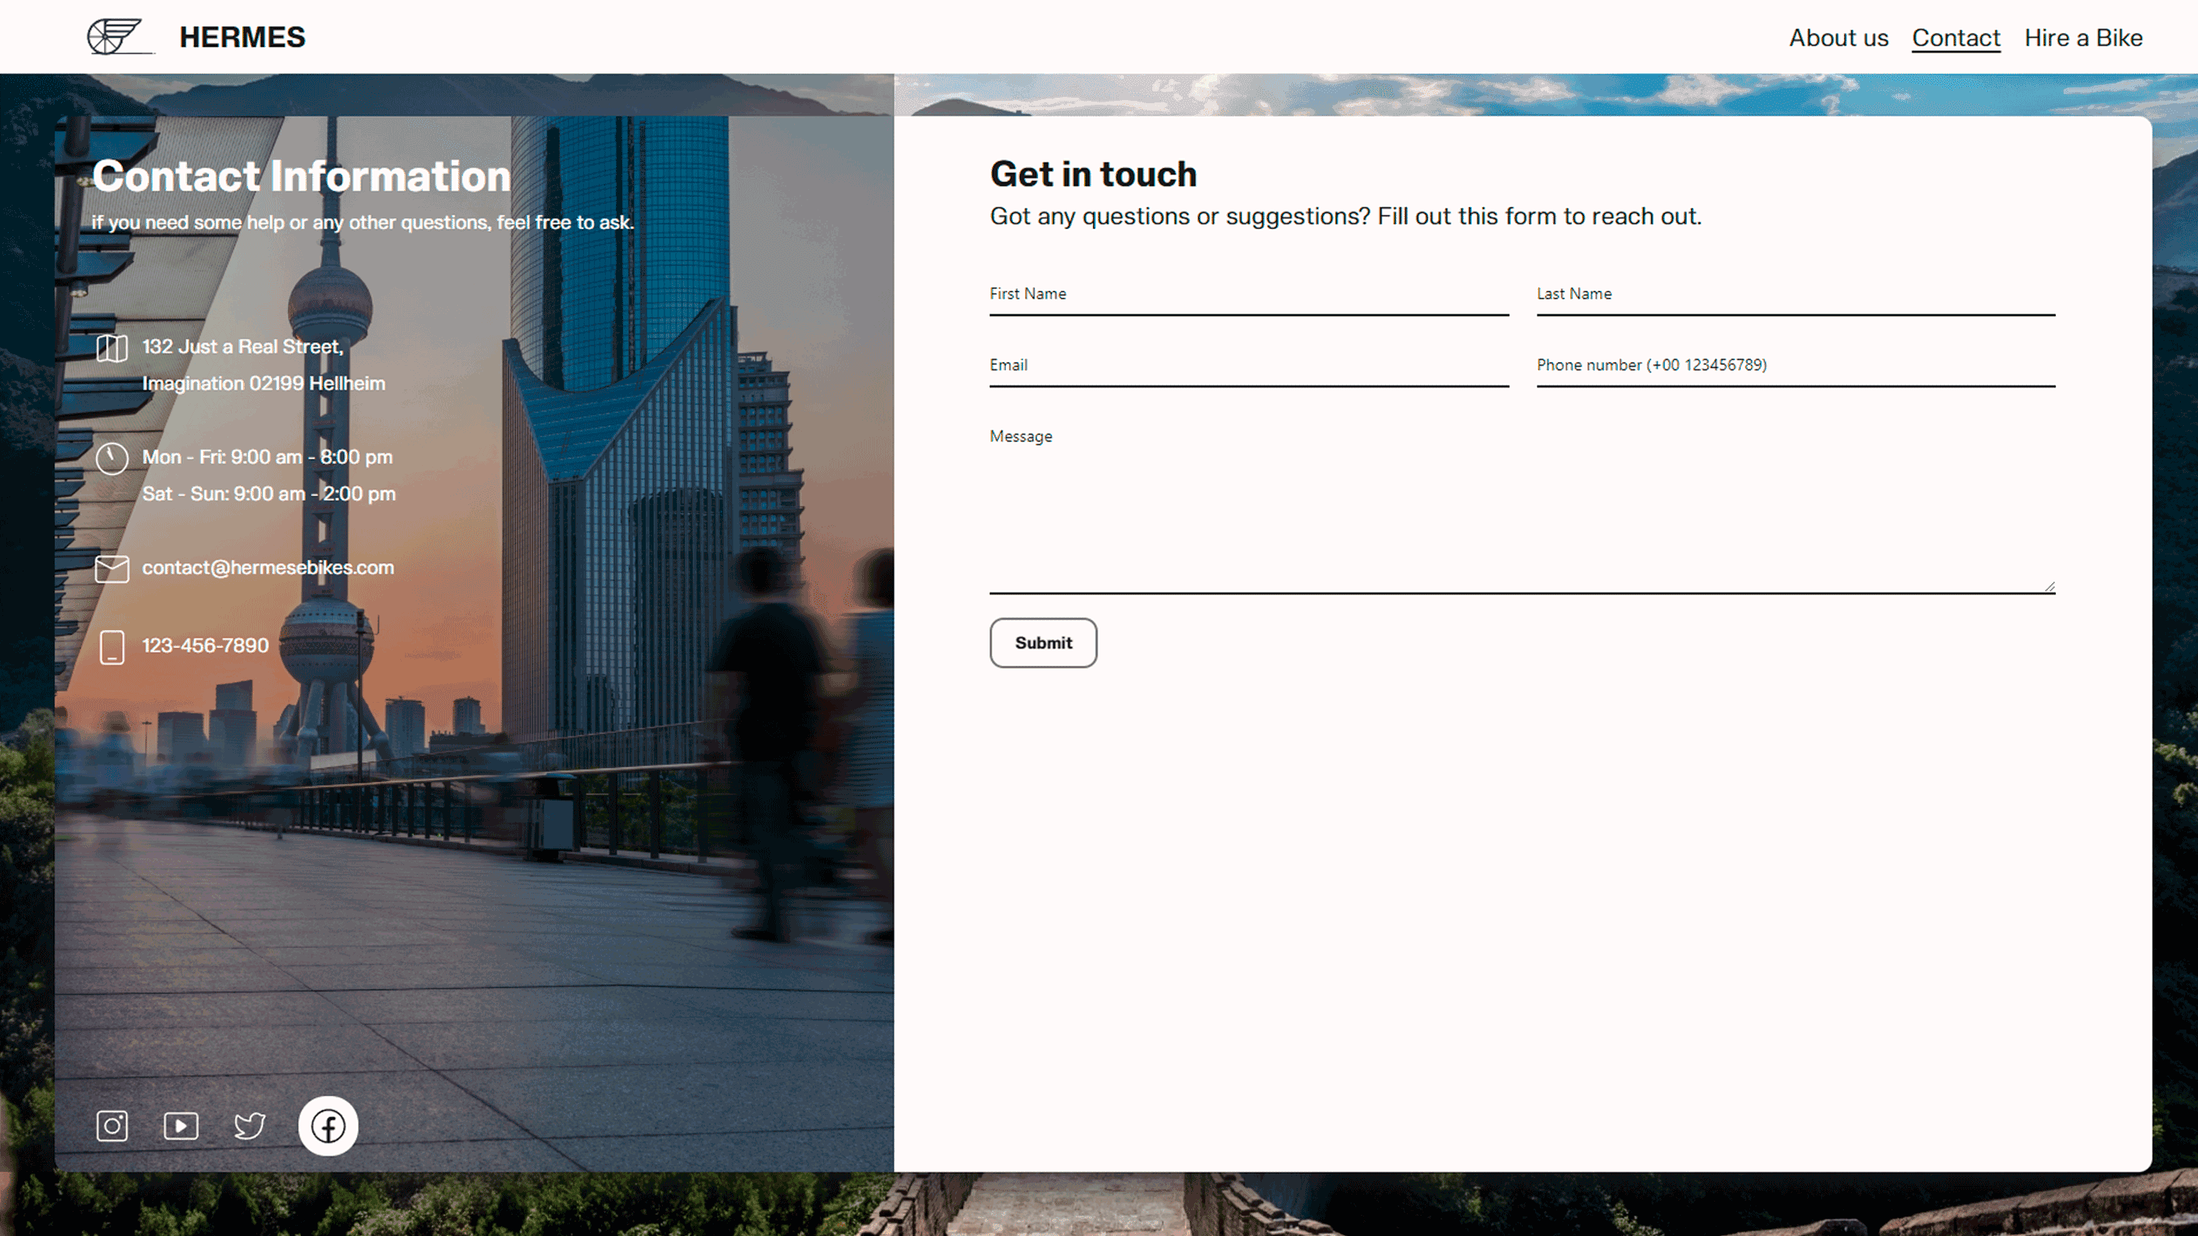Click the Instagram social media icon
The image size is (2198, 1236).
(x=113, y=1126)
